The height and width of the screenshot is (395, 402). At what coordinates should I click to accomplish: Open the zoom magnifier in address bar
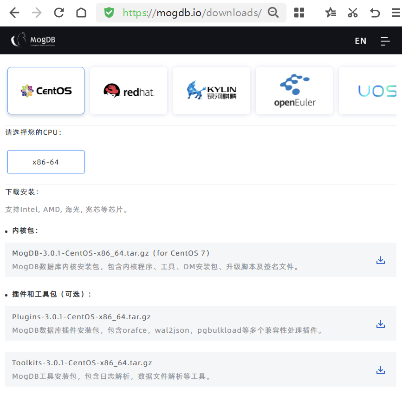click(x=273, y=13)
